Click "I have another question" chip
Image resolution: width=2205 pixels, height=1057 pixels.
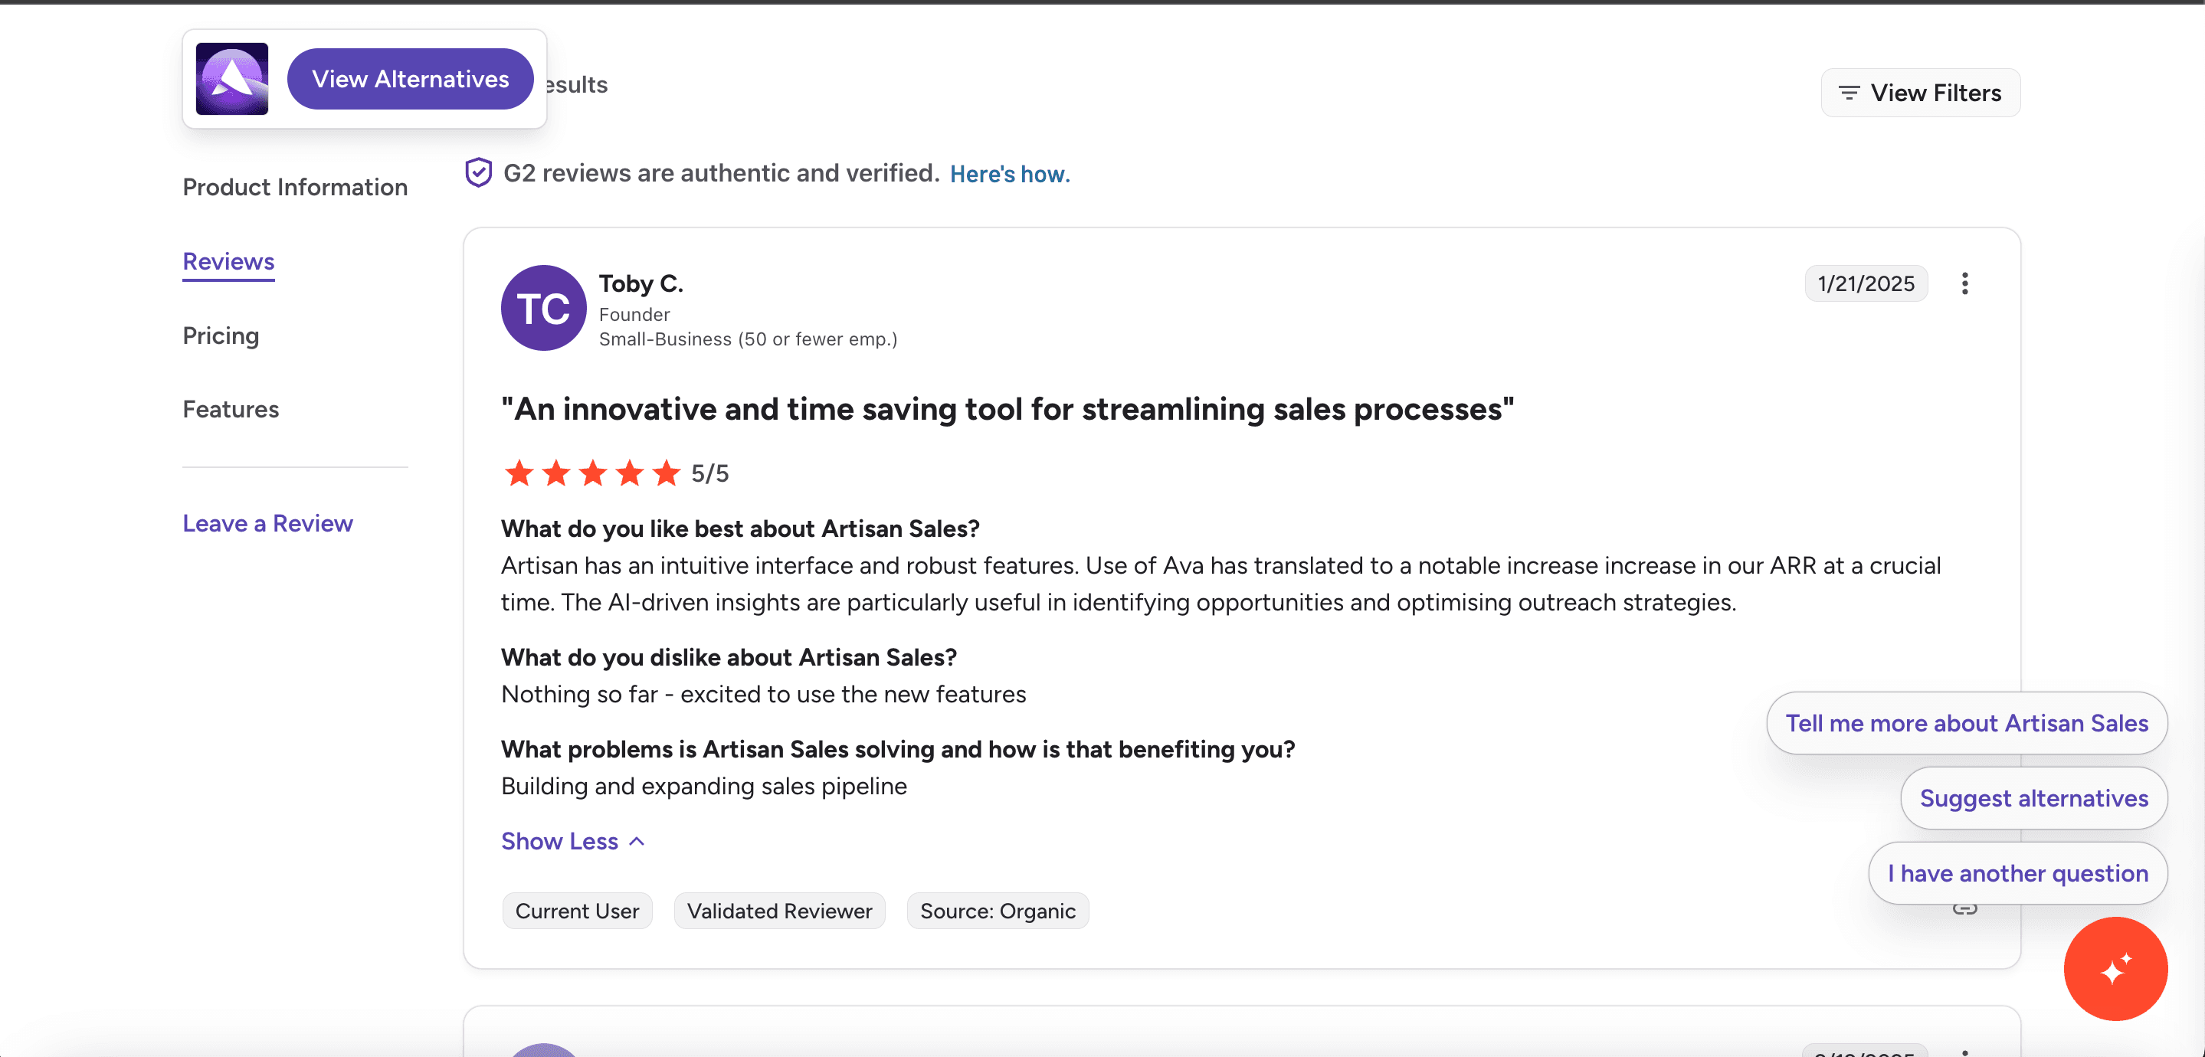click(x=2017, y=873)
